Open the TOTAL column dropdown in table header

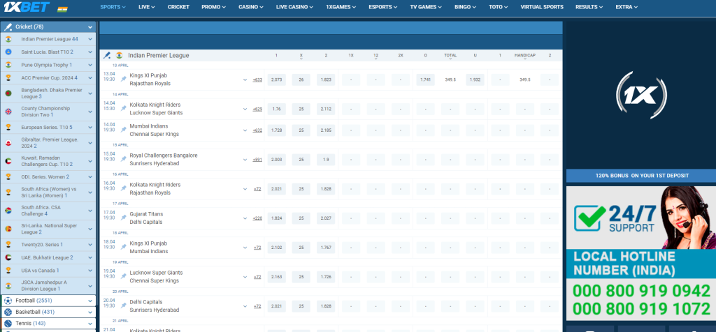pos(450,57)
